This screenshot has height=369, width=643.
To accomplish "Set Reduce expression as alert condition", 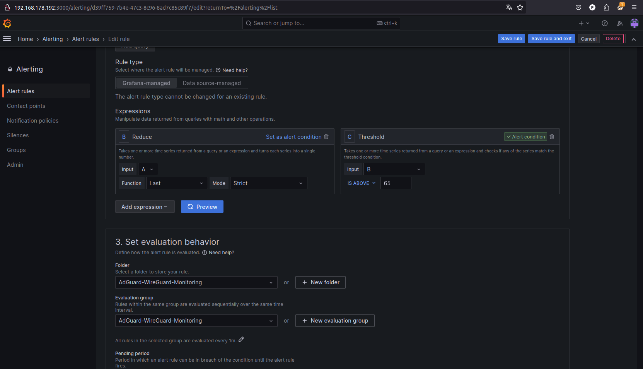I will tap(293, 137).
